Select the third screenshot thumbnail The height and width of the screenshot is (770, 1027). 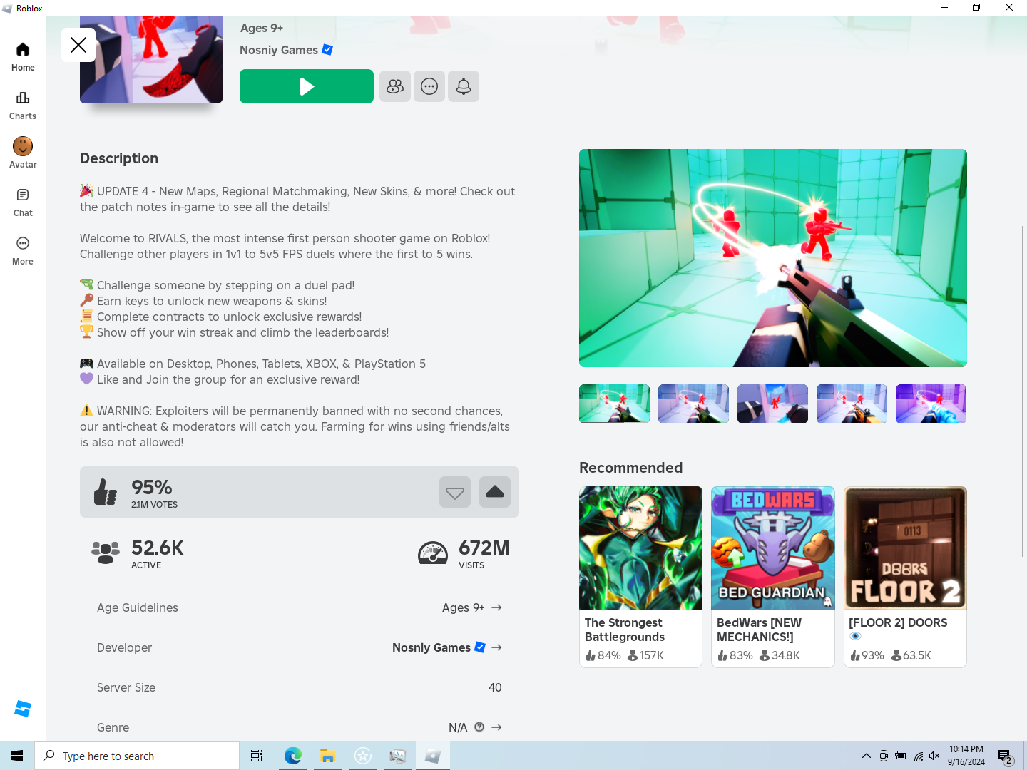[x=773, y=404]
